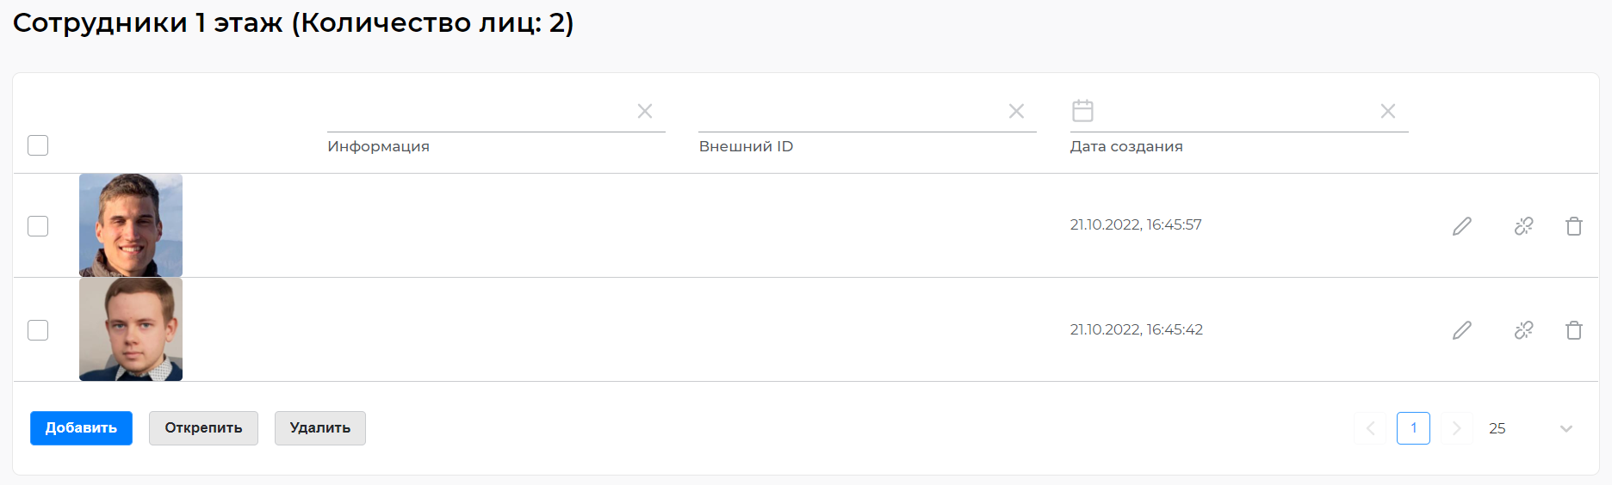Clear the Информация filter field

coord(644,111)
